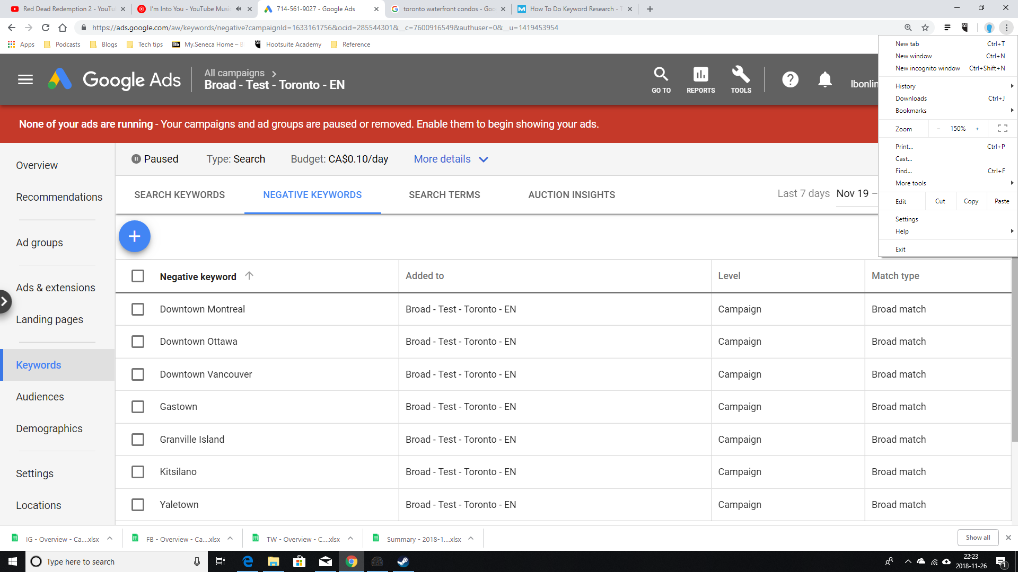Open Settings in Chrome menu
Image resolution: width=1018 pixels, height=572 pixels.
click(907, 219)
